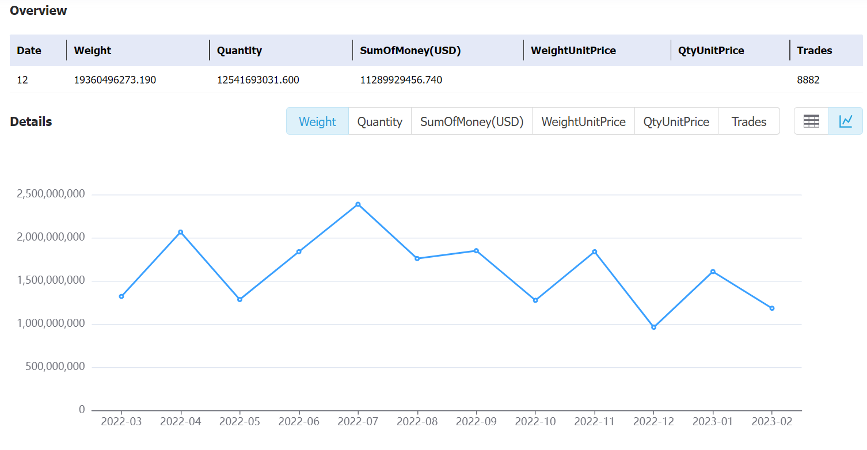
Task: Click the Weight column header in Overview
Action: (x=93, y=51)
